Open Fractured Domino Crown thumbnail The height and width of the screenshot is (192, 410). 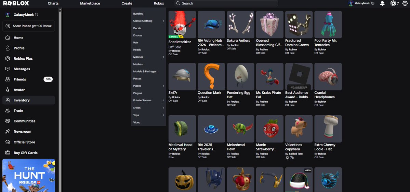point(299,25)
